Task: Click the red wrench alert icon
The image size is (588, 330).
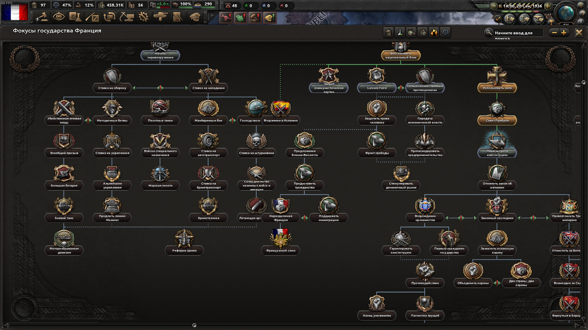Action: coord(226,18)
